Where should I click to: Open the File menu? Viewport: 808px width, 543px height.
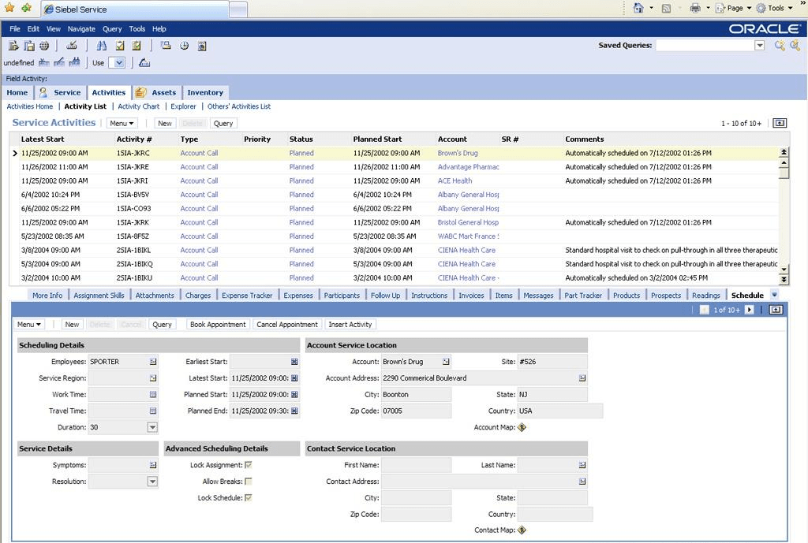point(15,29)
